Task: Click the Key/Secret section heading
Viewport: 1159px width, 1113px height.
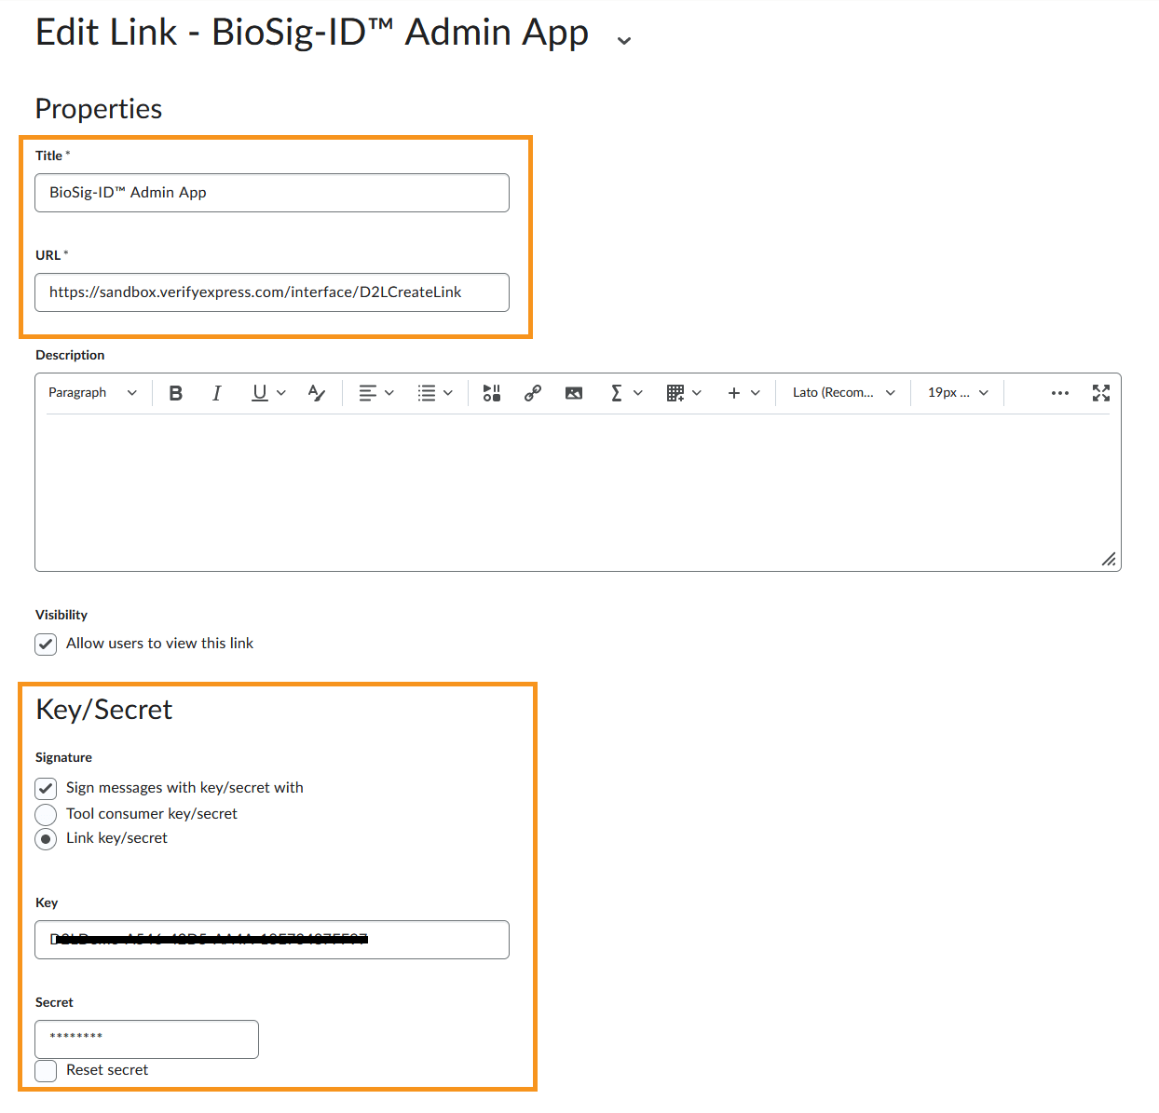Action: coord(104,710)
